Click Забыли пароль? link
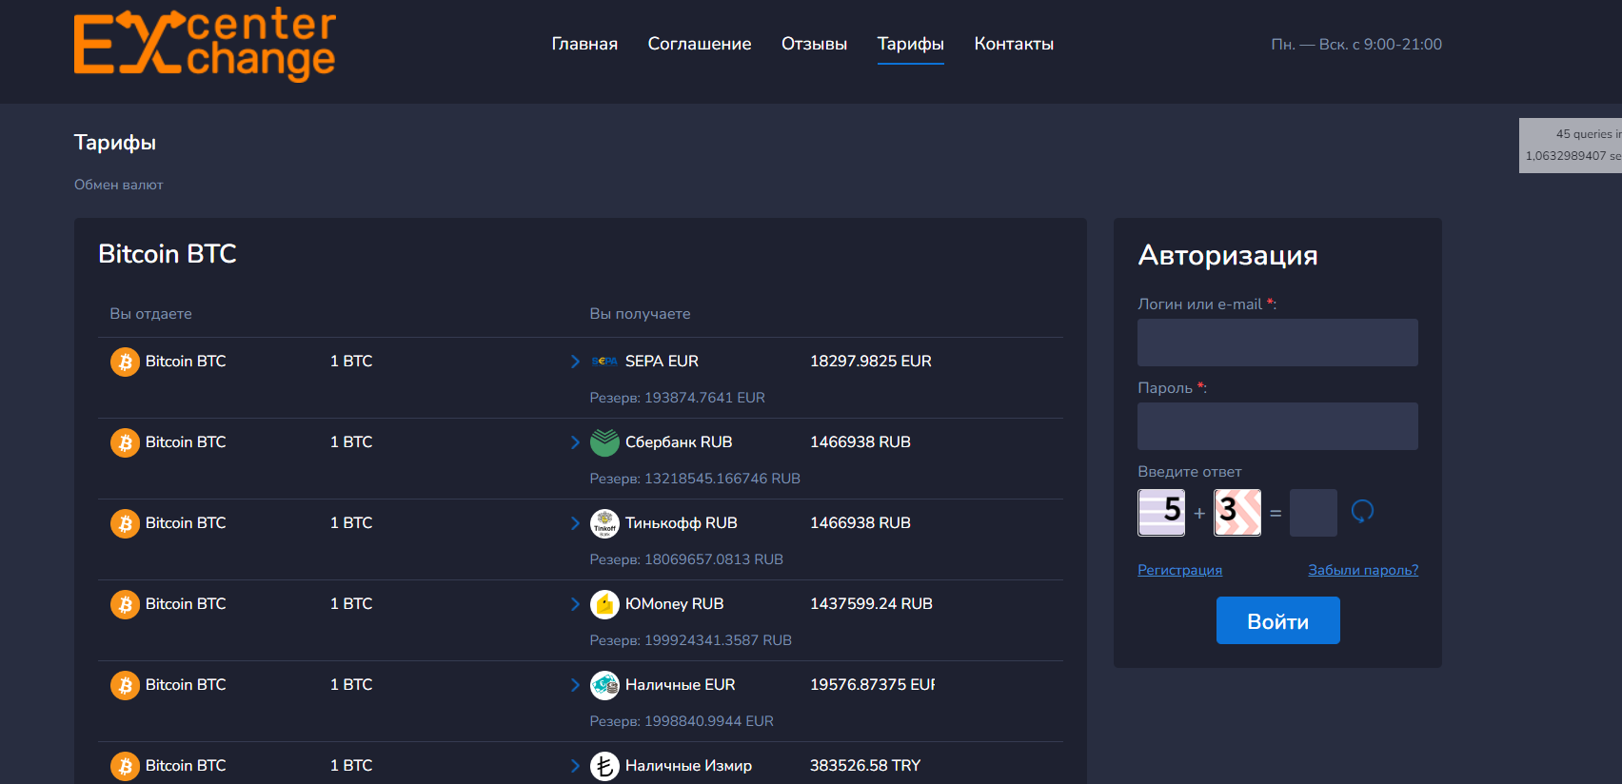 pyautogui.click(x=1363, y=570)
